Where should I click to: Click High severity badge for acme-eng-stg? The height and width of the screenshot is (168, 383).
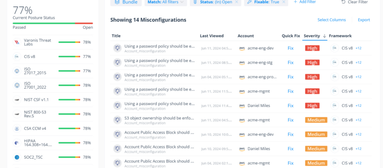pyautogui.click(x=312, y=63)
